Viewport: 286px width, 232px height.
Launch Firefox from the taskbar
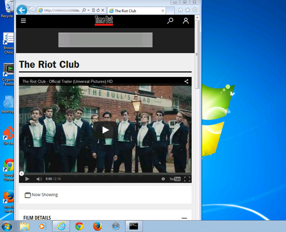[97, 226]
